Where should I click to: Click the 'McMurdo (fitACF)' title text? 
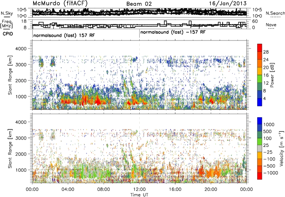pyautogui.click(x=60, y=4)
